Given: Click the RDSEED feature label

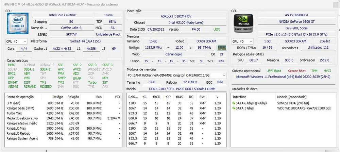Looking at the screenshot, I should (46, 86).
